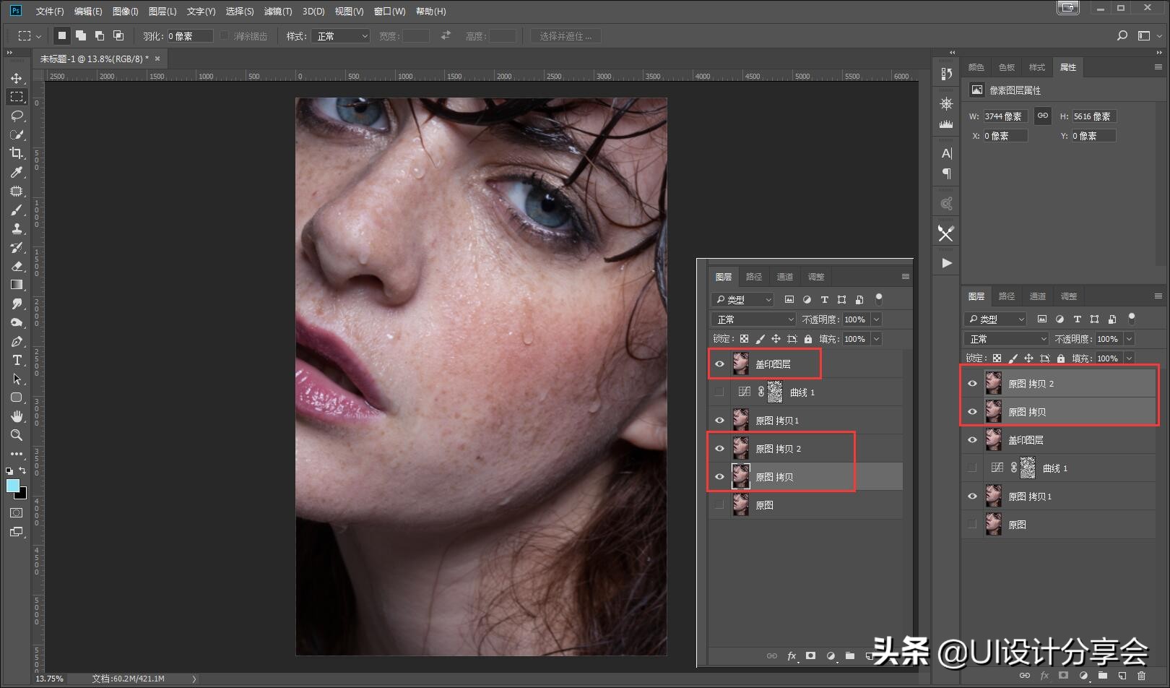Image resolution: width=1170 pixels, height=688 pixels.
Task: Switch to the 通道 tab in right panel
Action: click(x=1037, y=296)
